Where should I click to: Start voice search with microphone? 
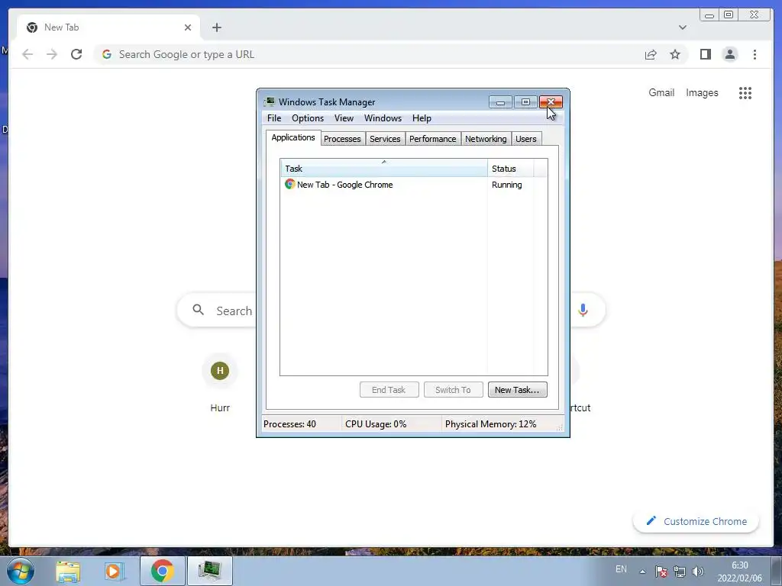pos(583,310)
